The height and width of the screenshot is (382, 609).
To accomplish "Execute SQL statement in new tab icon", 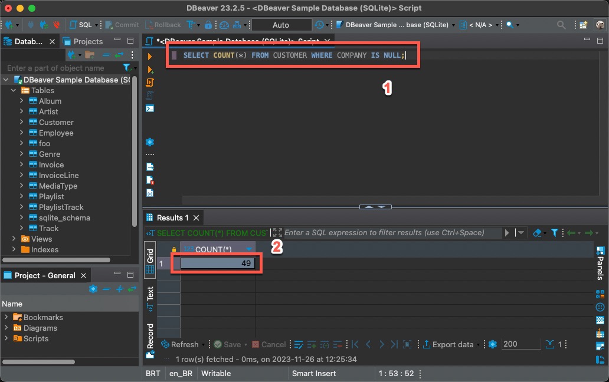I will 150,70.
